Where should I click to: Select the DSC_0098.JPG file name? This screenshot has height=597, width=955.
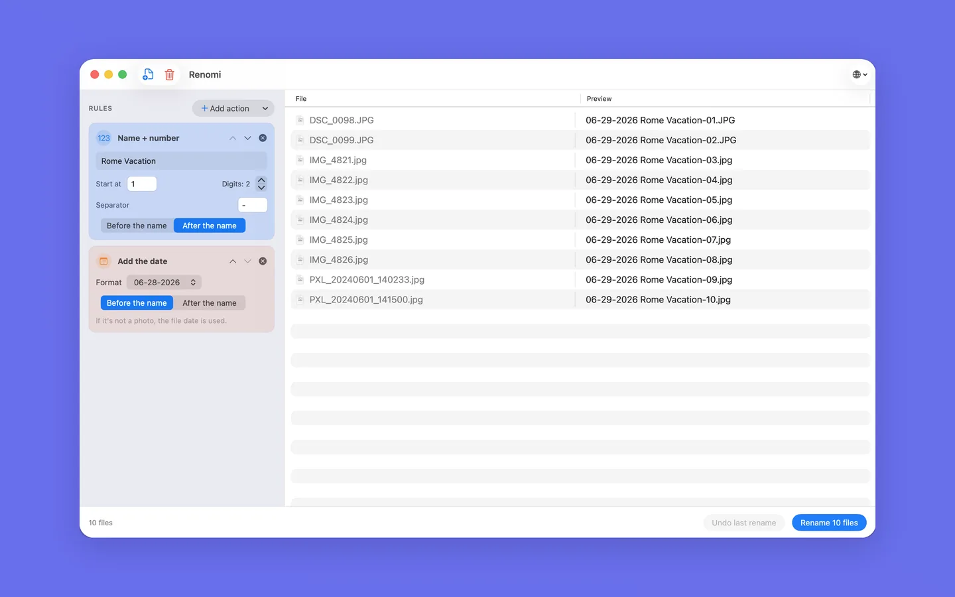coord(342,120)
